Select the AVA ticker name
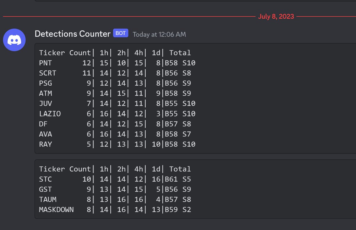The image size is (356, 230). point(45,134)
